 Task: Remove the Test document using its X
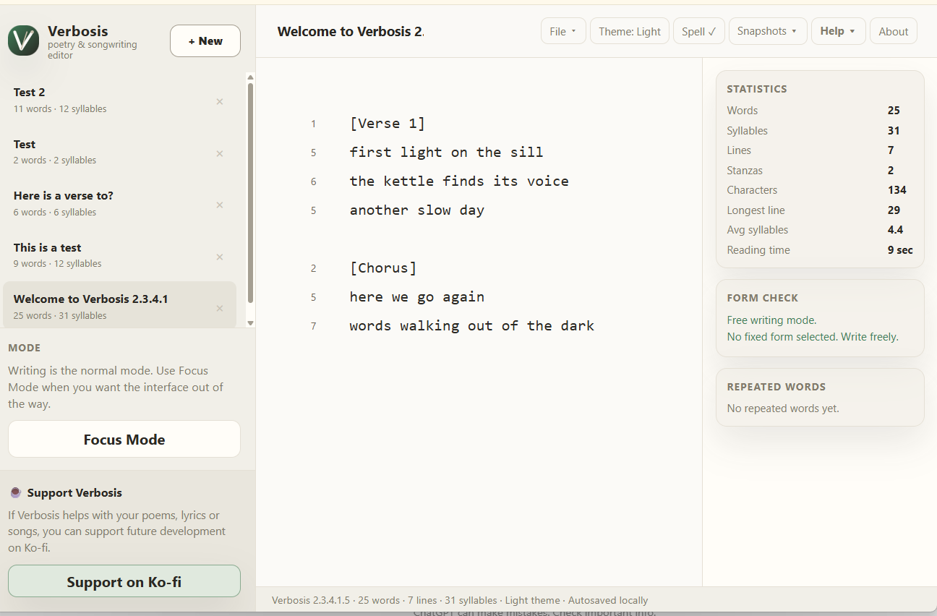tap(220, 153)
